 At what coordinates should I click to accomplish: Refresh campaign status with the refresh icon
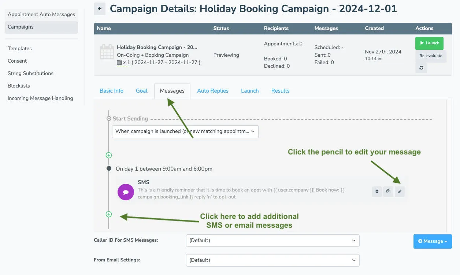[421, 68]
